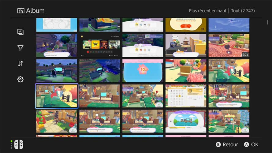This screenshot has width=272, height=153.
Task: Open the video thumbnail marked 30 s
Action: click(229, 46)
